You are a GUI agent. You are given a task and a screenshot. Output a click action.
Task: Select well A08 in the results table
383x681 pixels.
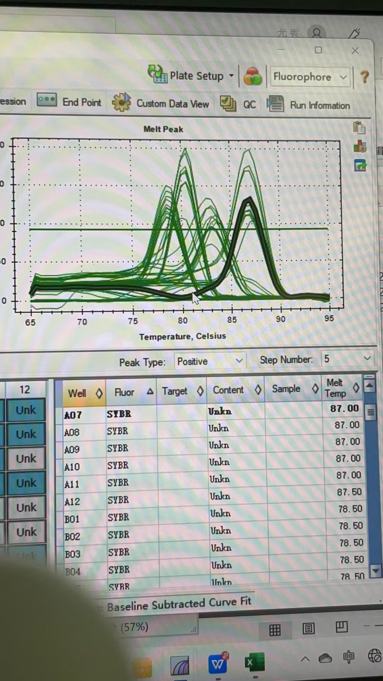(x=72, y=432)
